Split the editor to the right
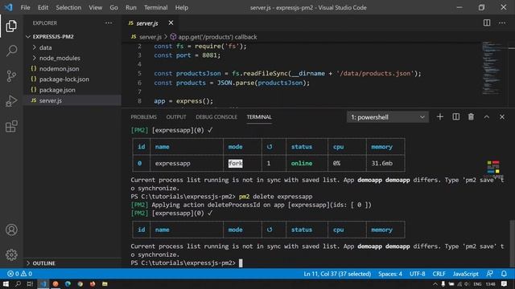The width and height of the screenshot is (515, 289). coord(487,22)
